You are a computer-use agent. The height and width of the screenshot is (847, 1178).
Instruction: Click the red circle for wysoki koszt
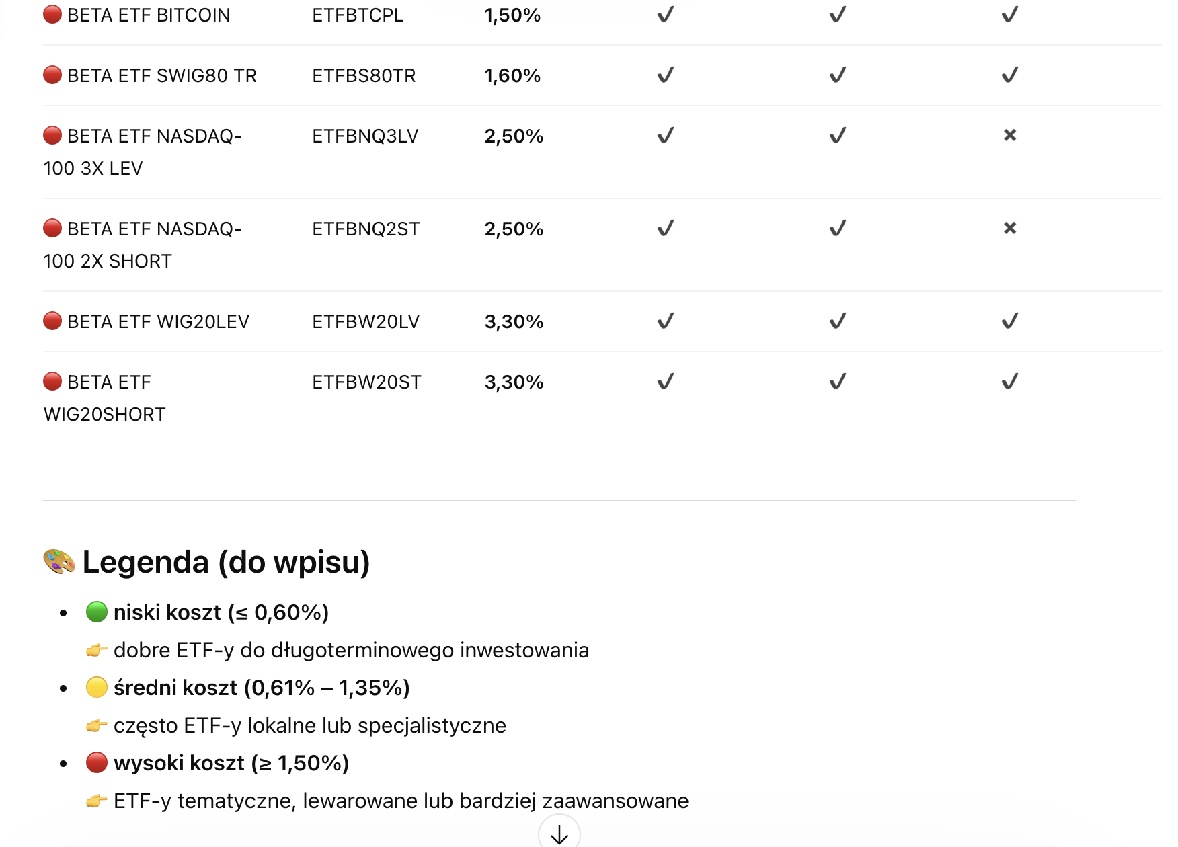[97, 763]
